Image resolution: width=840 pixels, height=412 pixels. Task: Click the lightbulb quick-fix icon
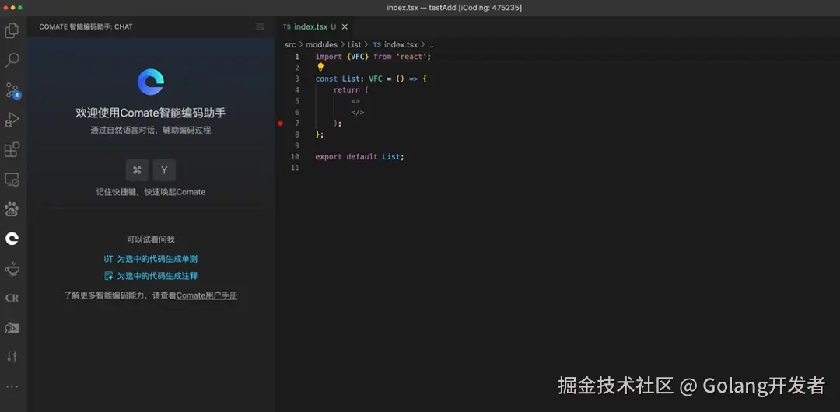(320, 67)
